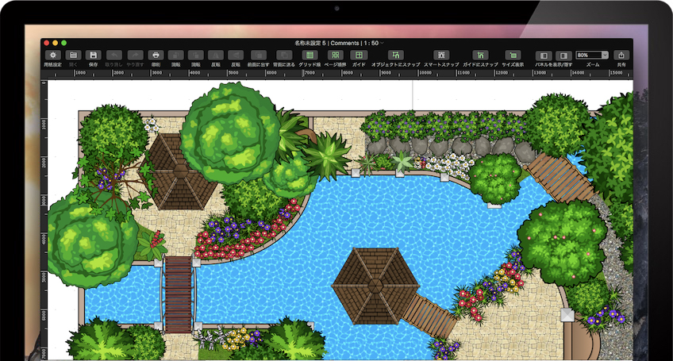673x361 pixels.
Task: Click the 保存 save icon
Action: coord(93,55)
